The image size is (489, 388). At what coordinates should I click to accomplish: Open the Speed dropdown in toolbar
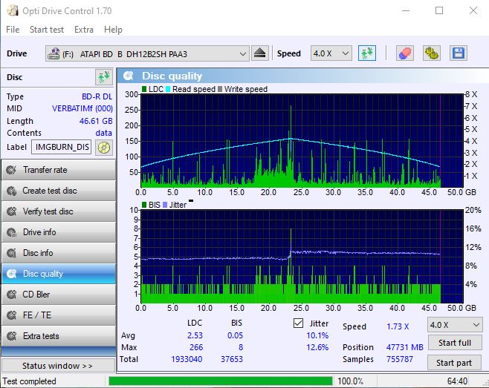tap(331, 53)
